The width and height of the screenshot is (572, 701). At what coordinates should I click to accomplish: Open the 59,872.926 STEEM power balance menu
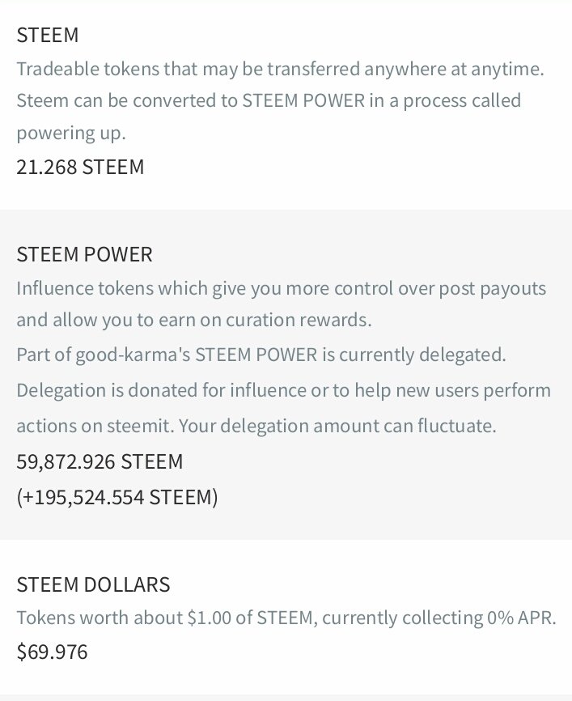[x=100, y=461]
